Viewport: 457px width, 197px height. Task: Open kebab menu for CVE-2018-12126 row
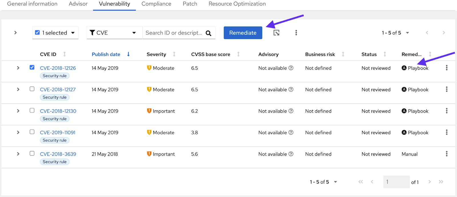[x=446, y=68]
